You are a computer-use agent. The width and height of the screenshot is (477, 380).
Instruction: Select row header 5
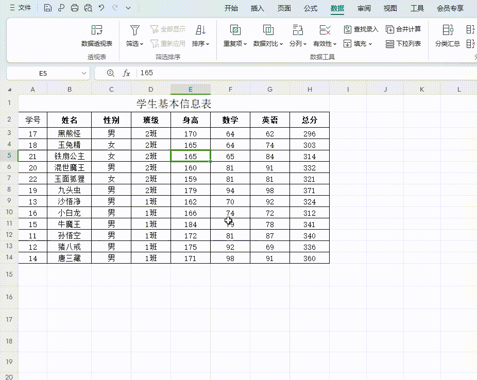(x=9, y=156)
